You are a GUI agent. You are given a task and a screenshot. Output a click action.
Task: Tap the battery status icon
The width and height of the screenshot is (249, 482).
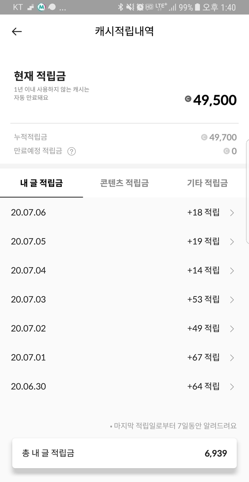pyautogui.click(x=197, y=7)
